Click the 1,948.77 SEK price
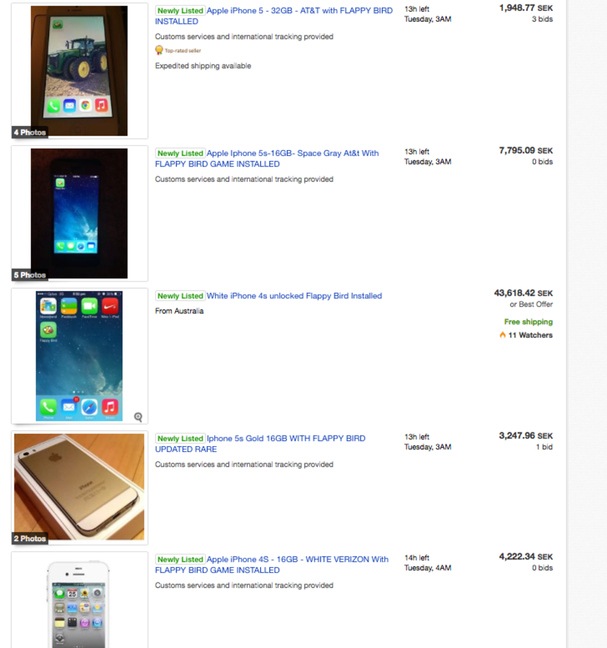 point(526,8)
